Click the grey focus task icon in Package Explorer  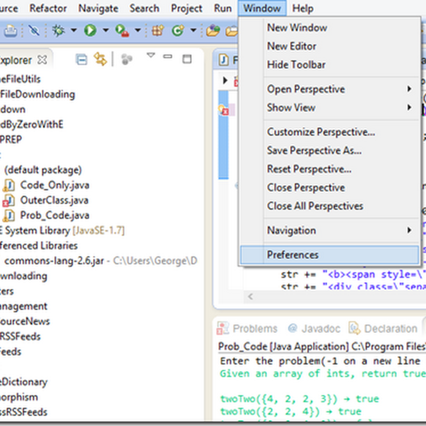coord(127,59)
